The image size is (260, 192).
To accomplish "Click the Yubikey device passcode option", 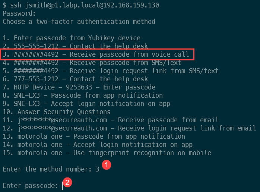I will click(x=72, y=38).
